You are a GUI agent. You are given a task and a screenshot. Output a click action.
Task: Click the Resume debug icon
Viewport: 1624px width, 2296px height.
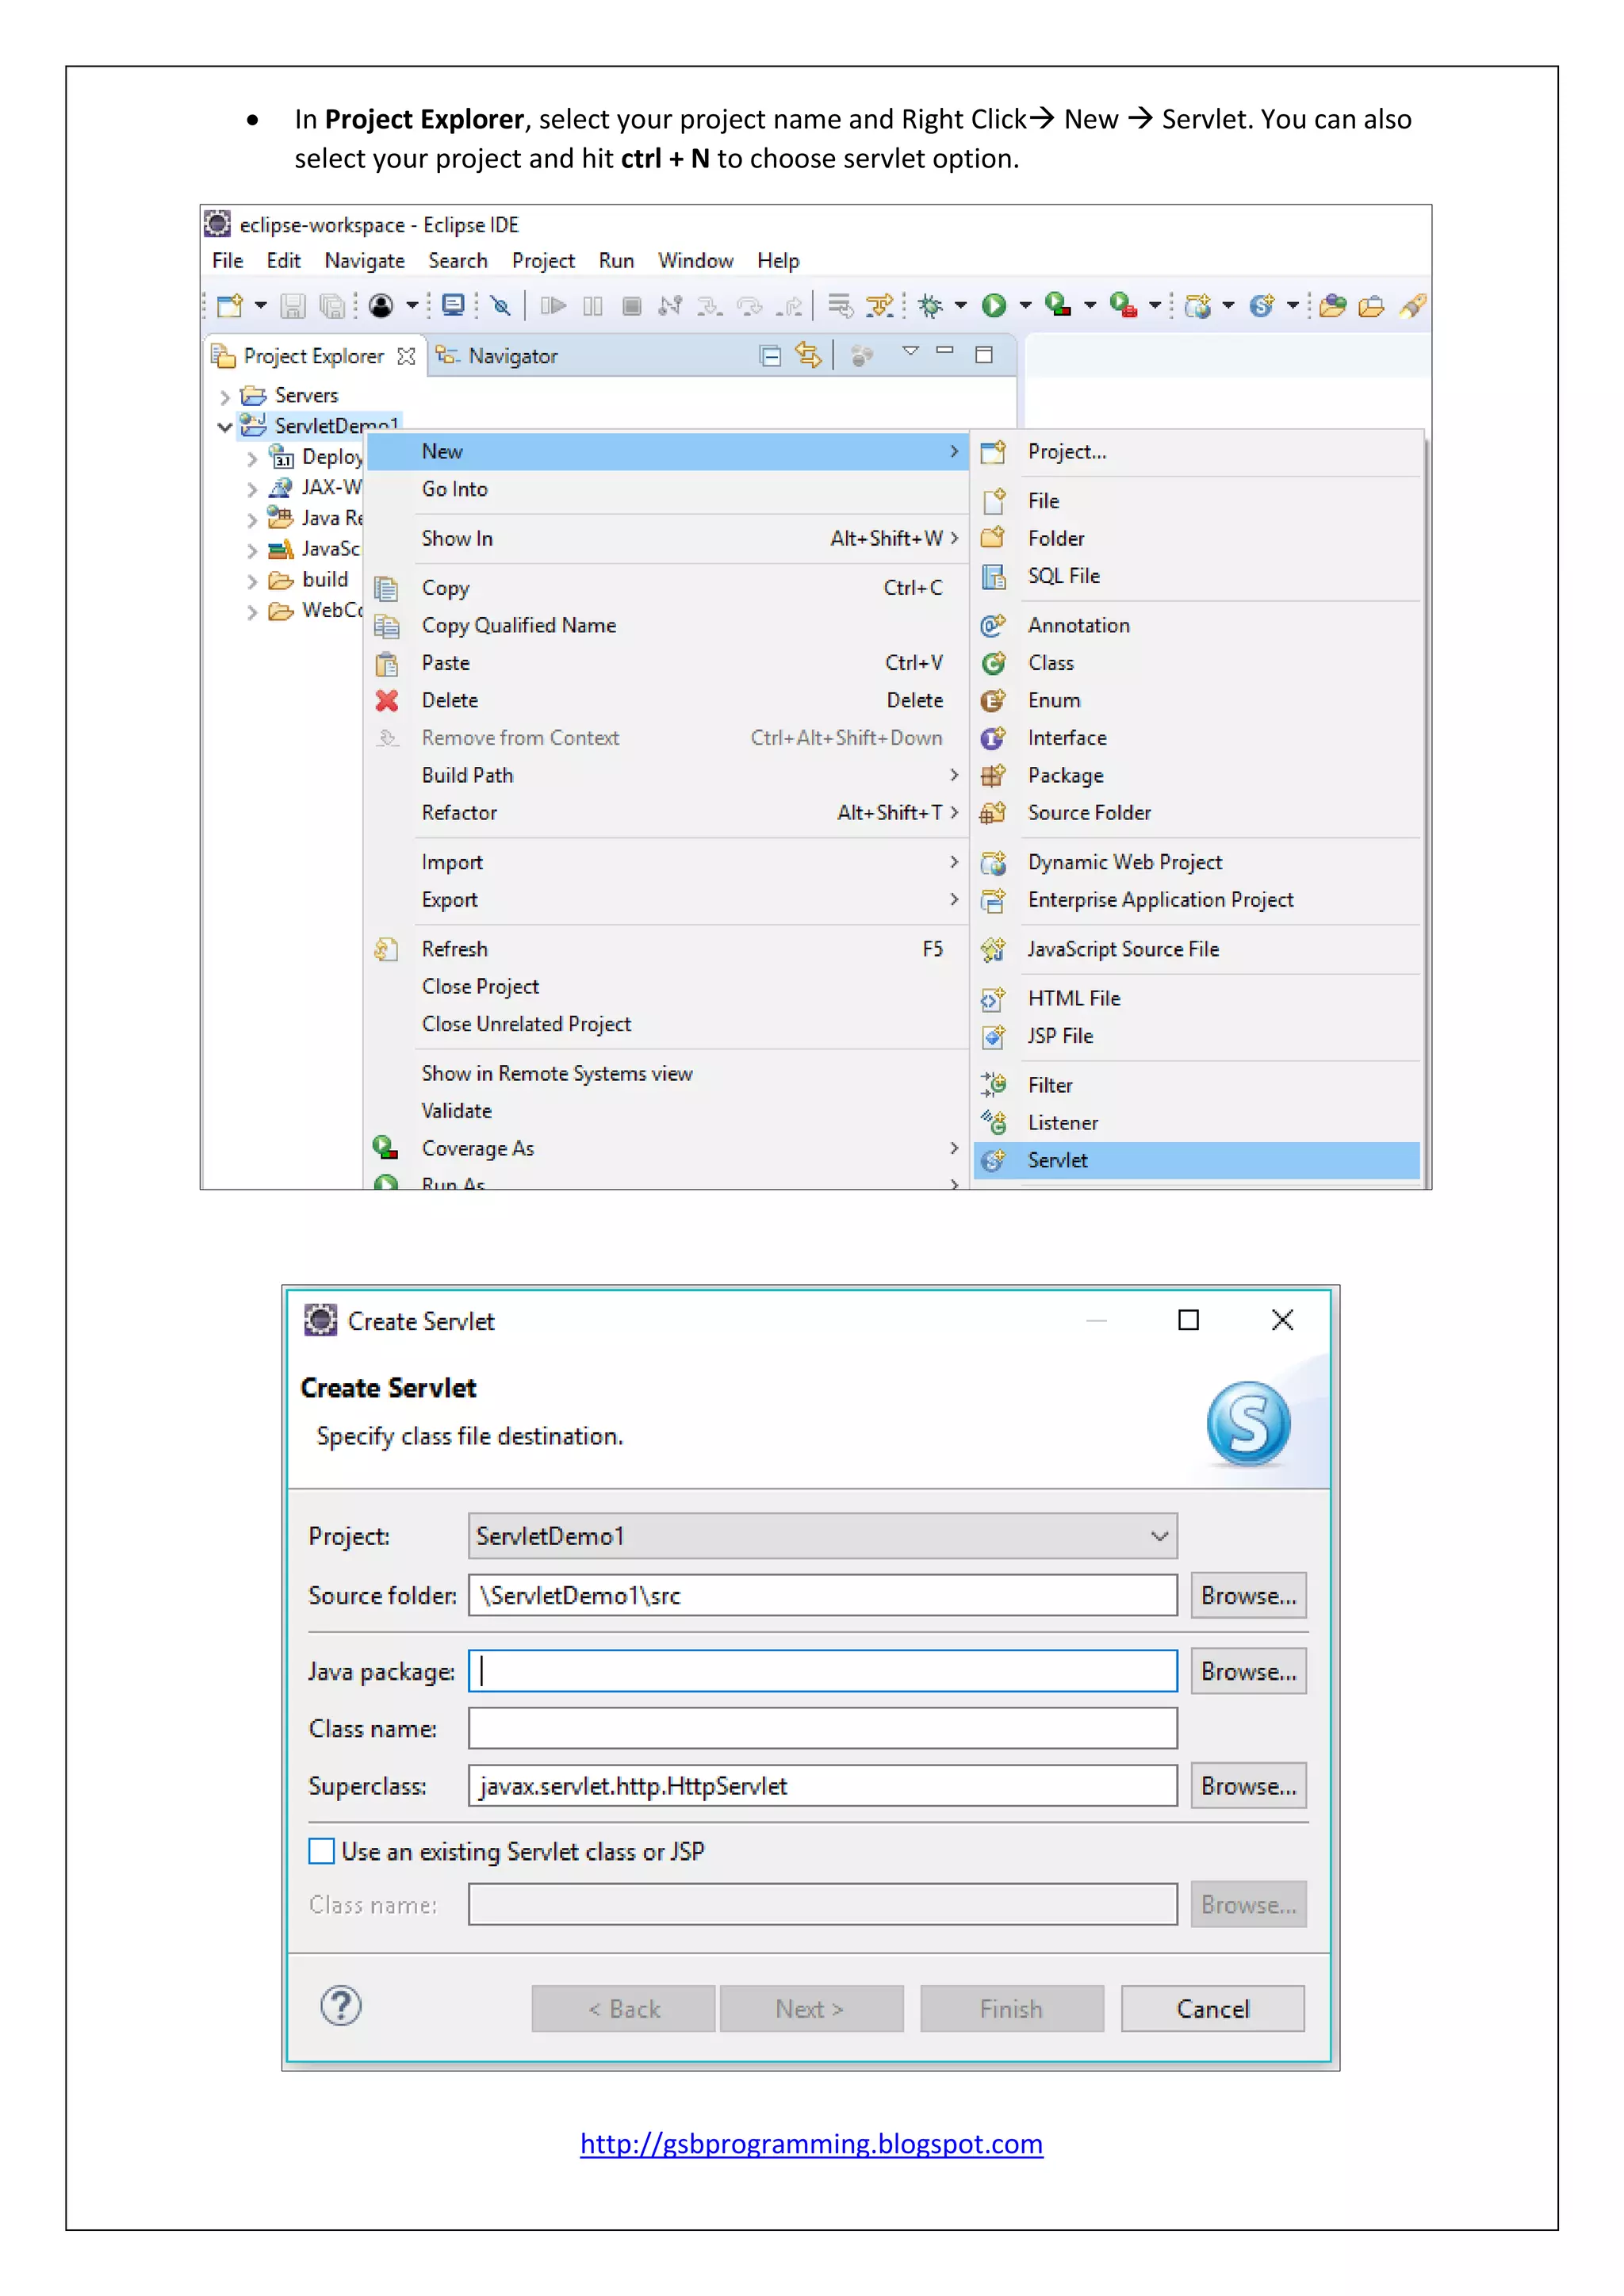[x=553, y=305]
